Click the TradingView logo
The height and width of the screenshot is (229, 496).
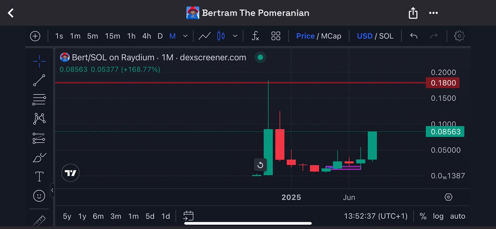click(70, 173)
